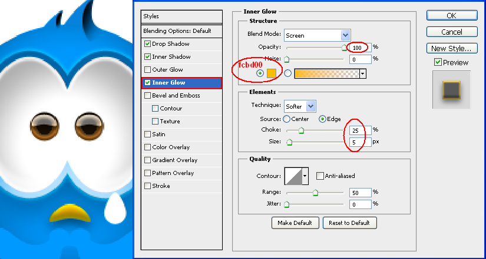Click the Cancel button
486x259 pixels.
(452, 32)
